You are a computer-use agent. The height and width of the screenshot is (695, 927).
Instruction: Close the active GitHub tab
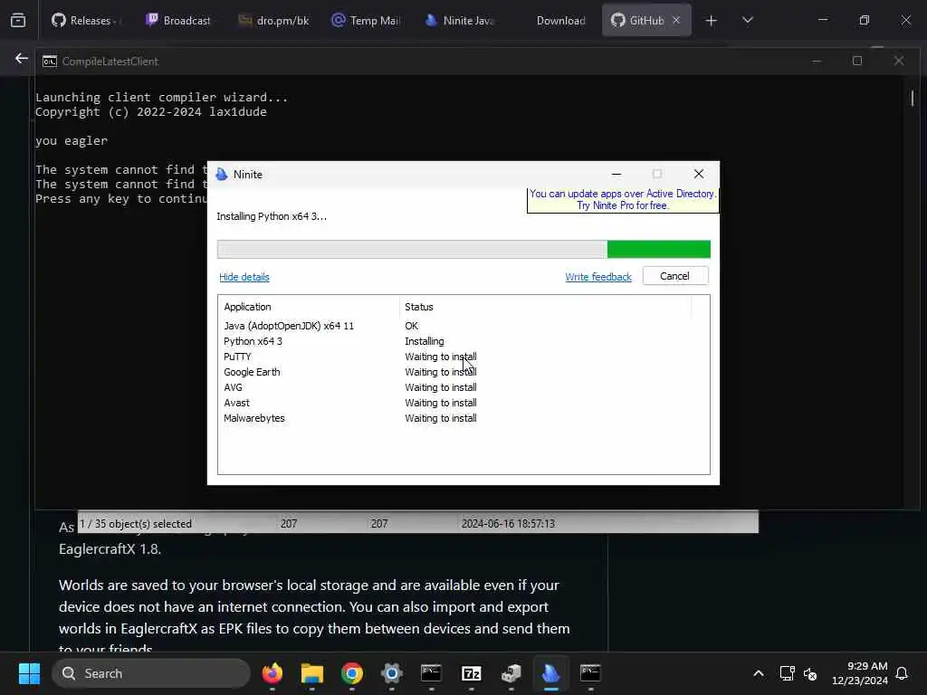pyautogui.click(x=676, y=20)
